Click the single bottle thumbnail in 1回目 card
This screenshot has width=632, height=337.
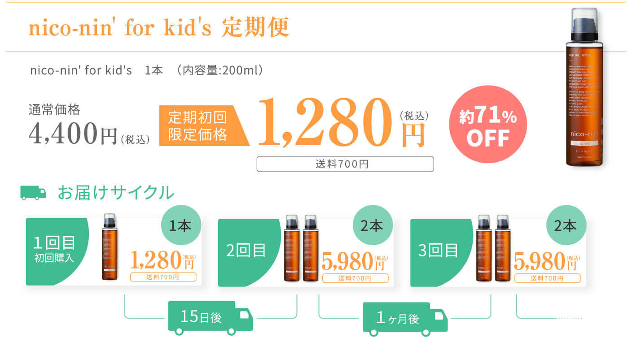(x=110, y=247)
